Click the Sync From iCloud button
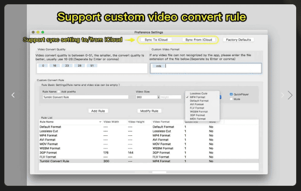The width and height of the screenshot is (301, 191). pyautogui.click(x=198, y=40)
